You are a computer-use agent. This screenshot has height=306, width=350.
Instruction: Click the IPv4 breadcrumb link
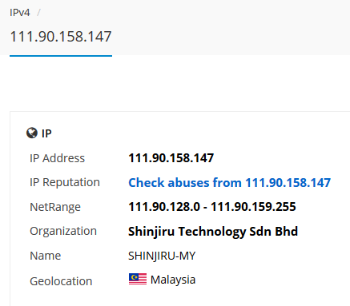[x=20, y=13]
